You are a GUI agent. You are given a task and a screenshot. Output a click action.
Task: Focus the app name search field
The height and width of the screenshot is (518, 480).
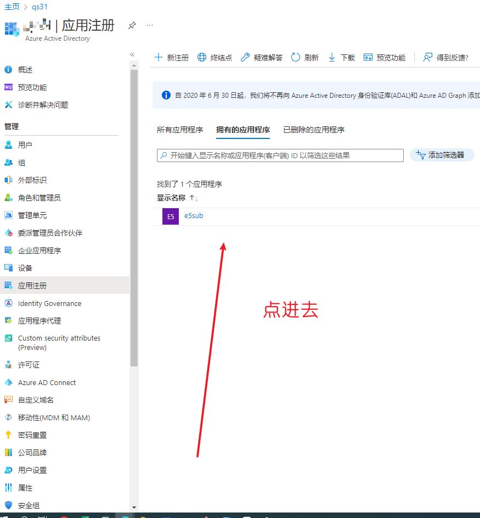[x=280, y=155]
